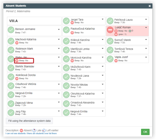Click the red prev: 1 icon for Lukáč Roman
This screenshot has height=140, width=156.
point(116,34)
